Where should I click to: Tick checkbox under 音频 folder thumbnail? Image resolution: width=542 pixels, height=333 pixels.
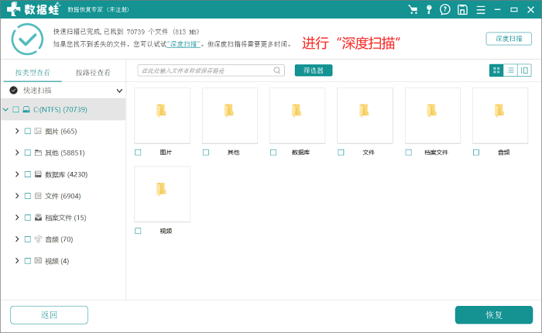[476, 152]
